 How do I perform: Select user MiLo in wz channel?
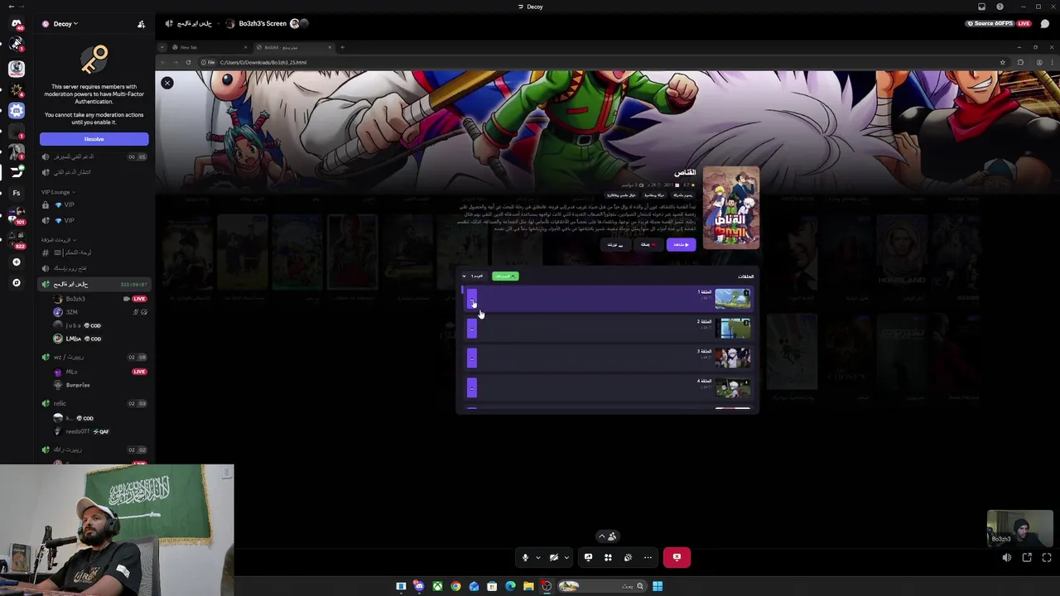coord(99,372)
